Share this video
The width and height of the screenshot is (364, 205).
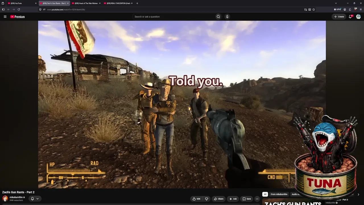[x=219, y=199]
